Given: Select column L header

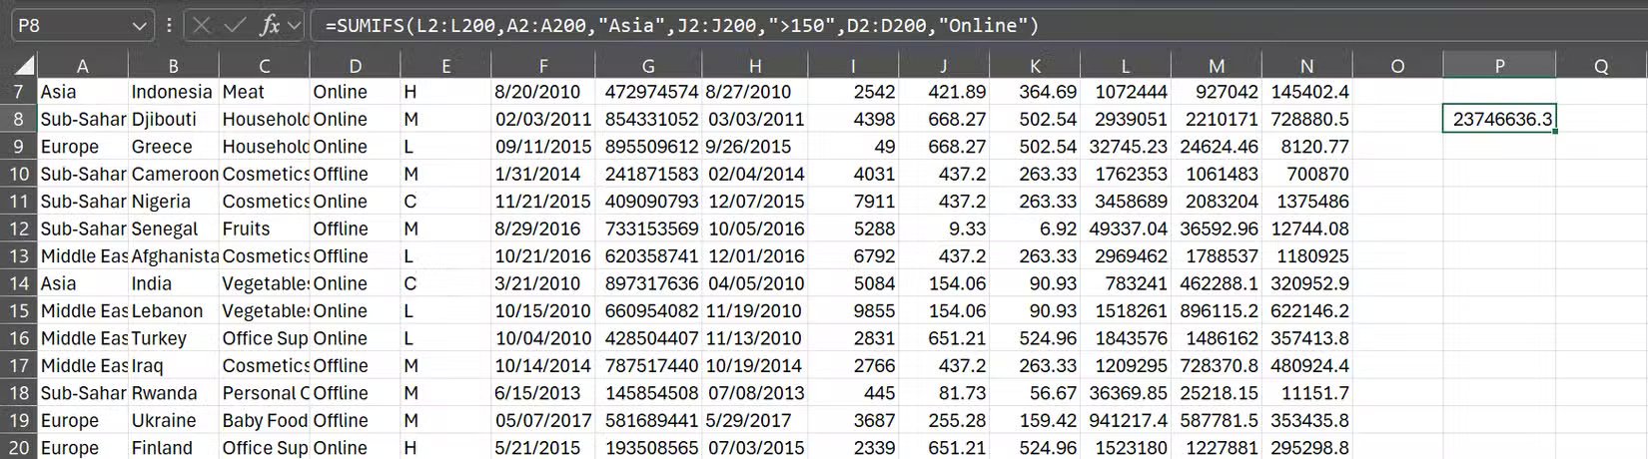Looking at the screenshot, I should click(x=1126, y=66).
